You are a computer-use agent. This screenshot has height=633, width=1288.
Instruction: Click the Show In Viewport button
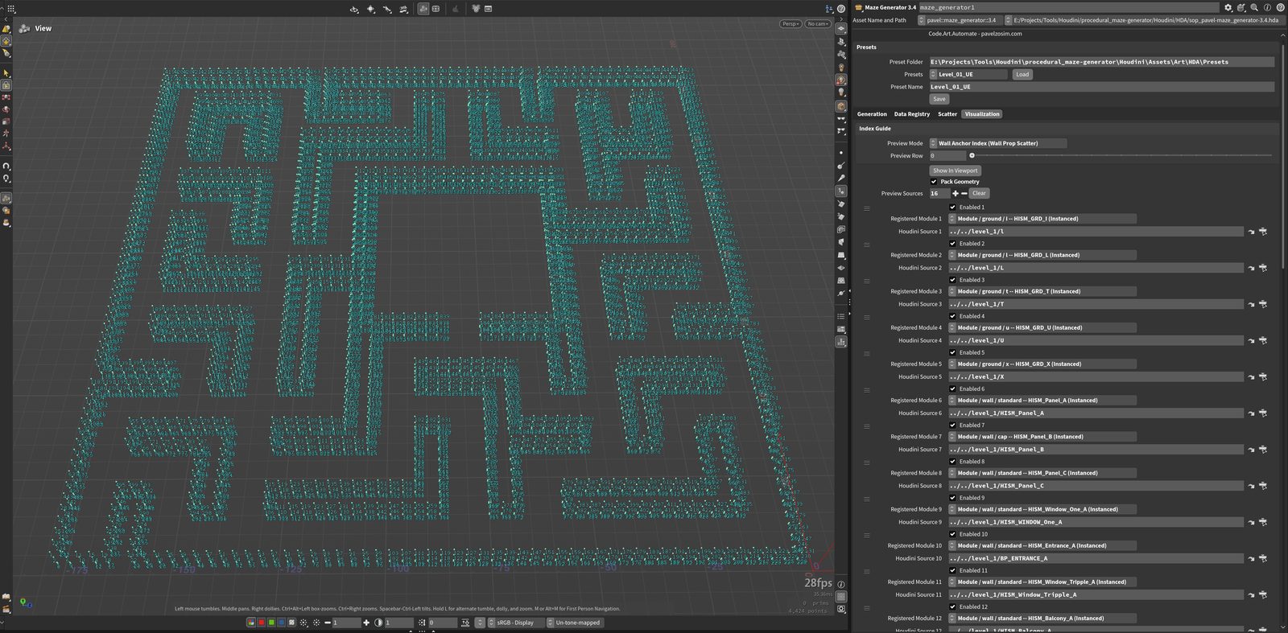pos(956,171)
